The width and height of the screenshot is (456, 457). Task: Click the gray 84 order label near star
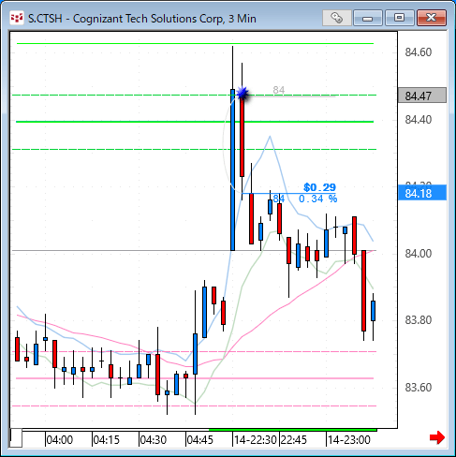coord(279,90)
